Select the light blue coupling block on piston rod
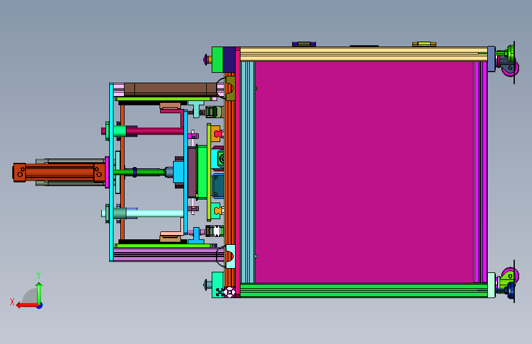The height and width of the screenshot is (344, 532). 179,172
